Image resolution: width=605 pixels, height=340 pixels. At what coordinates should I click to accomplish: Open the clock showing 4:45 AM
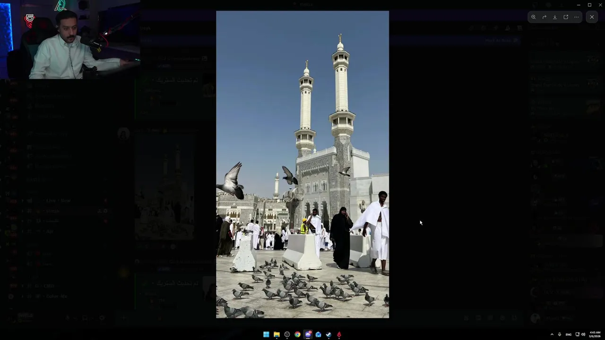tap(595, 334)
